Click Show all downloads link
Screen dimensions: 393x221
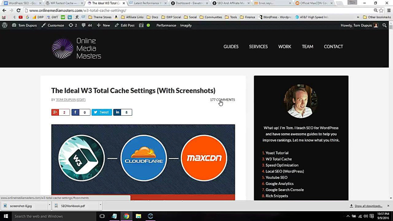tap(368, 206)
